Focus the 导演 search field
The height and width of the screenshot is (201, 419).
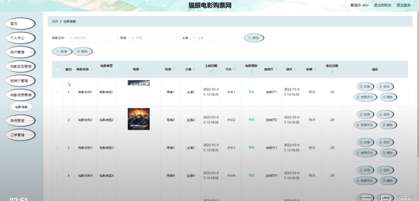(x=154, y=38)
